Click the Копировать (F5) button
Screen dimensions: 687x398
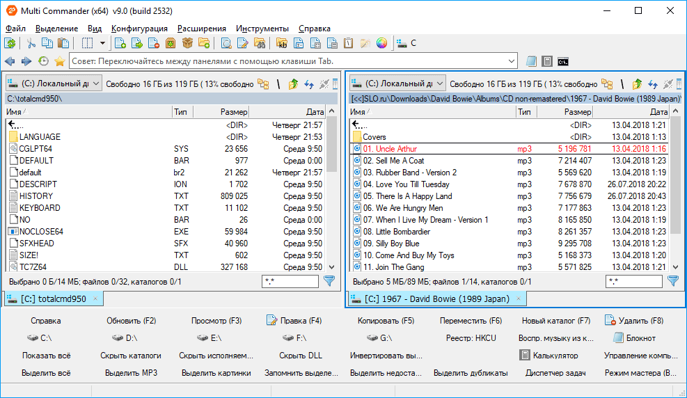point(386,321)
